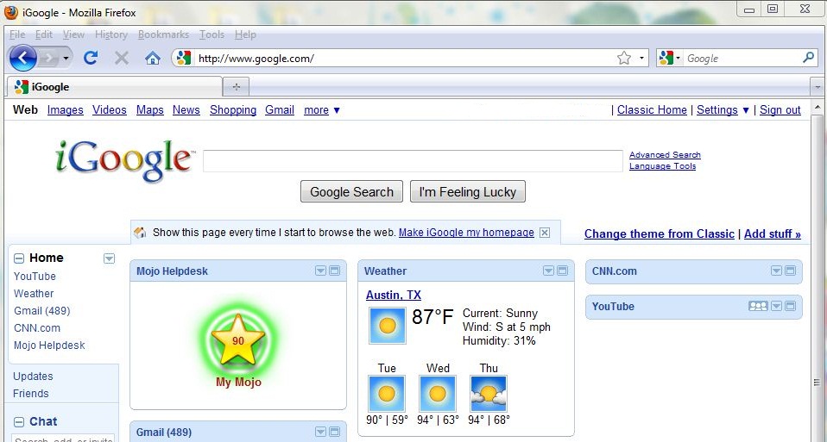The image size is (827, 442).
Task: Open the navigation history dropdown arrow
Action: click(x=66, y=59)
